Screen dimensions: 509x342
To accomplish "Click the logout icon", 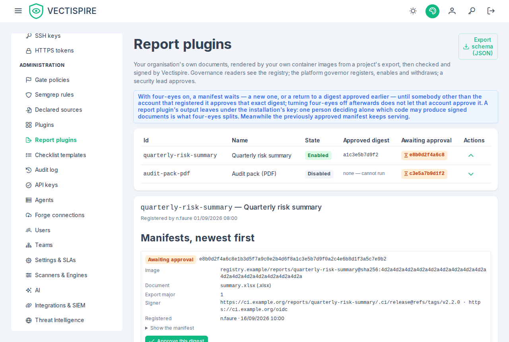I will (491, 11).
